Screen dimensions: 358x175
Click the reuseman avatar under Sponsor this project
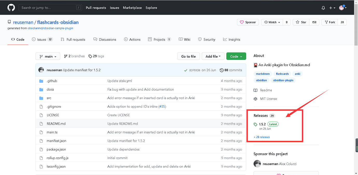(257, 164)
